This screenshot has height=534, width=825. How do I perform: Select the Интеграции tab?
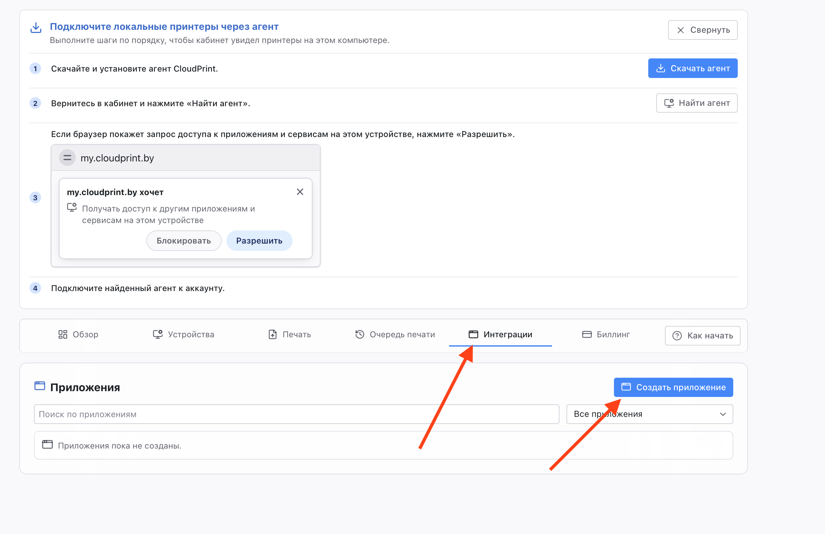[x=500, y=334]
